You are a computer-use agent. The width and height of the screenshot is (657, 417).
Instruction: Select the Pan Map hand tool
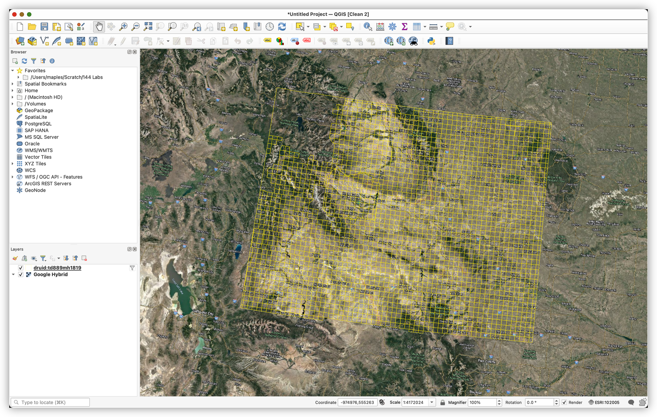[99, 27]
